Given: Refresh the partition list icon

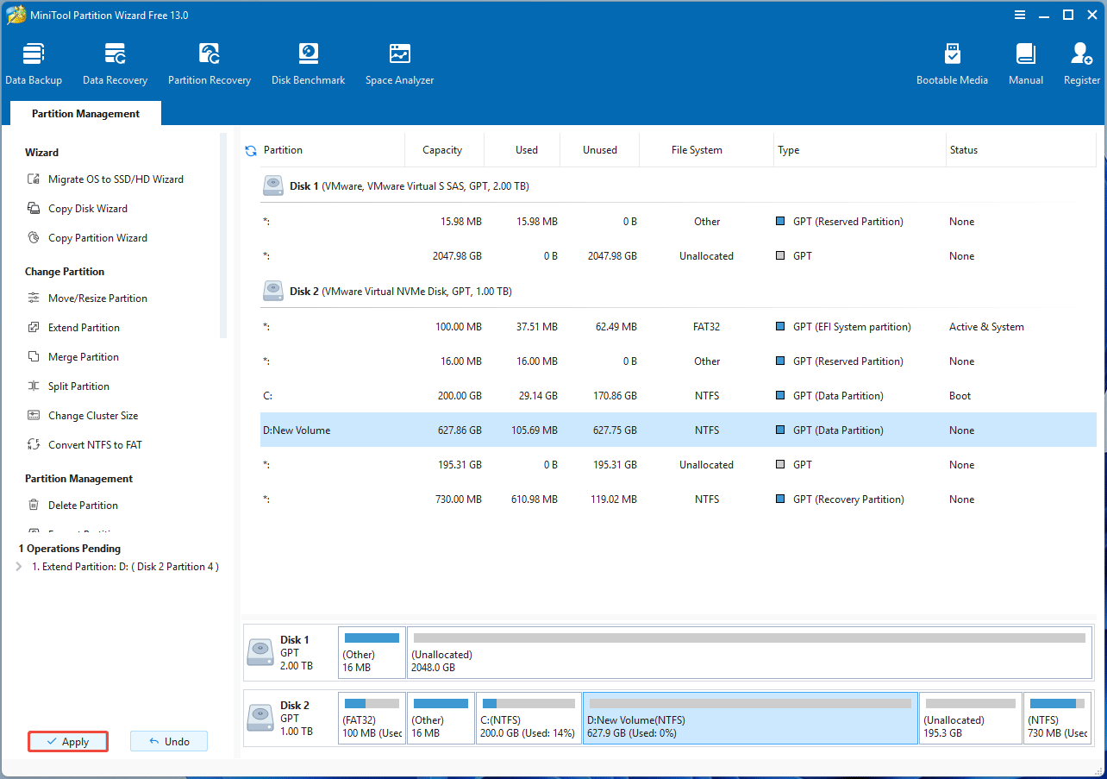Looking at the screenshot, I should tap(251, 150).
